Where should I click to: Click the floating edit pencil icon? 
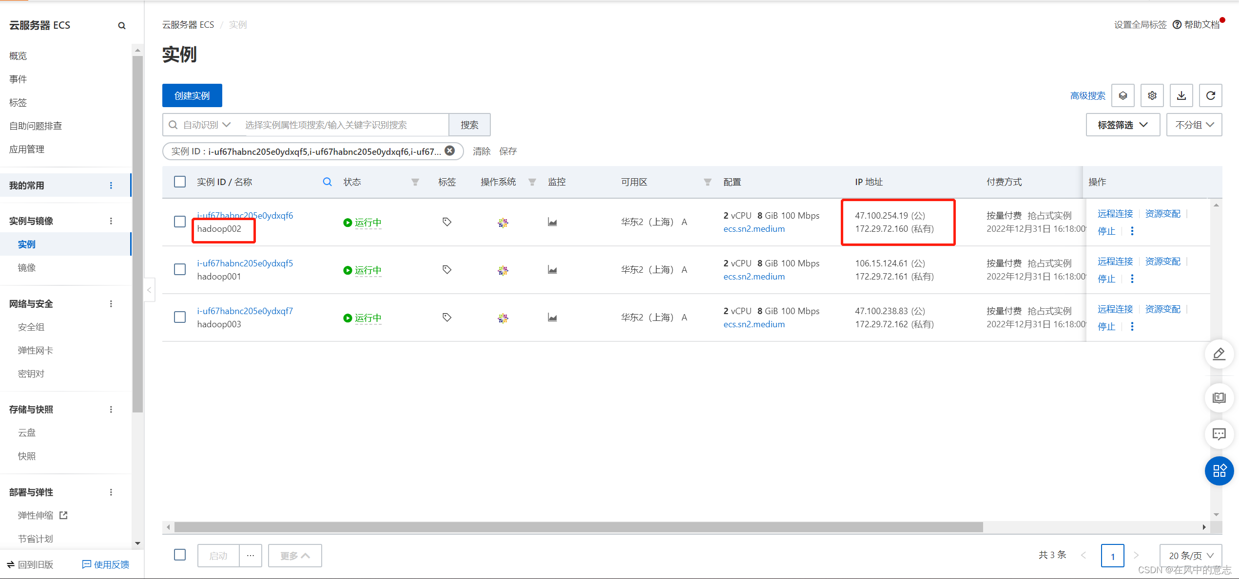click(x=1219, y=354)
